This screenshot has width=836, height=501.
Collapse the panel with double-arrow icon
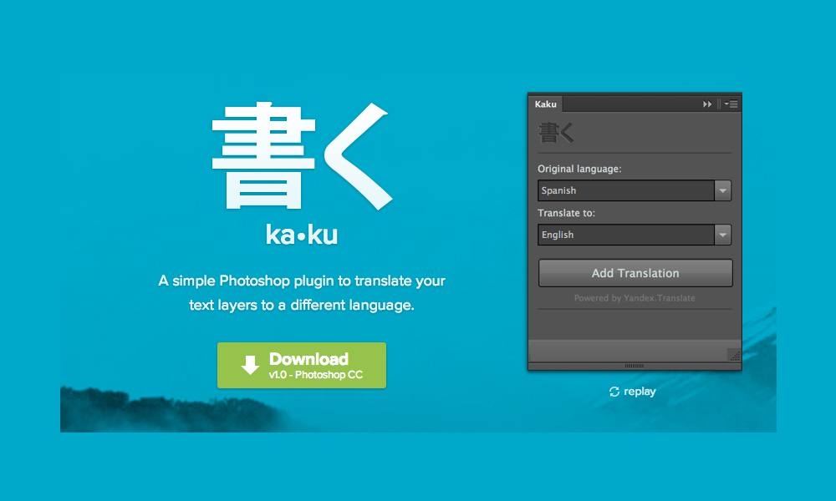click(707, 104)
